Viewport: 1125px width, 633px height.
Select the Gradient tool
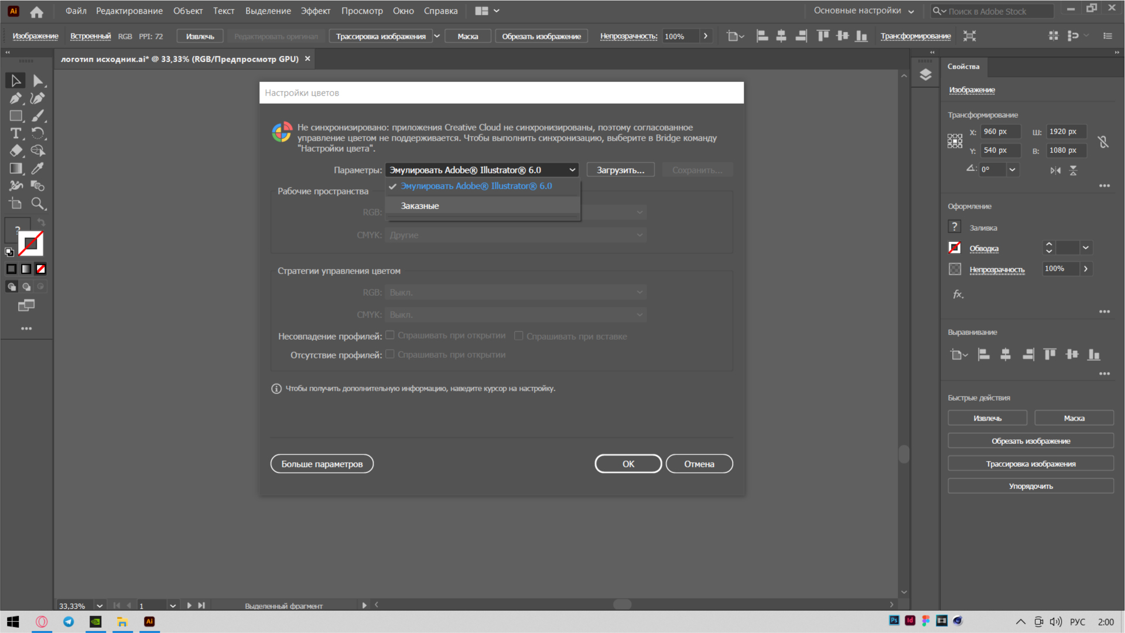(x=16, y=169)
